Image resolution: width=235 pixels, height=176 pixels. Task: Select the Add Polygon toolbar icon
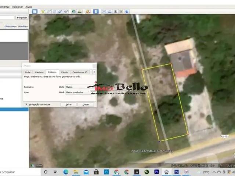(48, 11)
